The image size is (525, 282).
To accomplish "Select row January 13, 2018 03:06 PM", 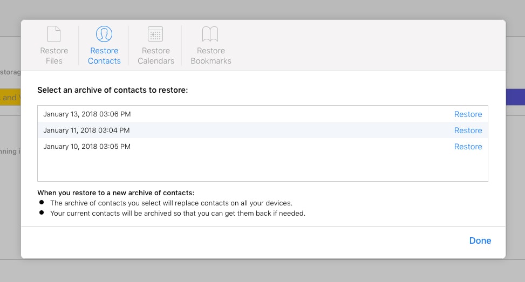I will (262, 114).
